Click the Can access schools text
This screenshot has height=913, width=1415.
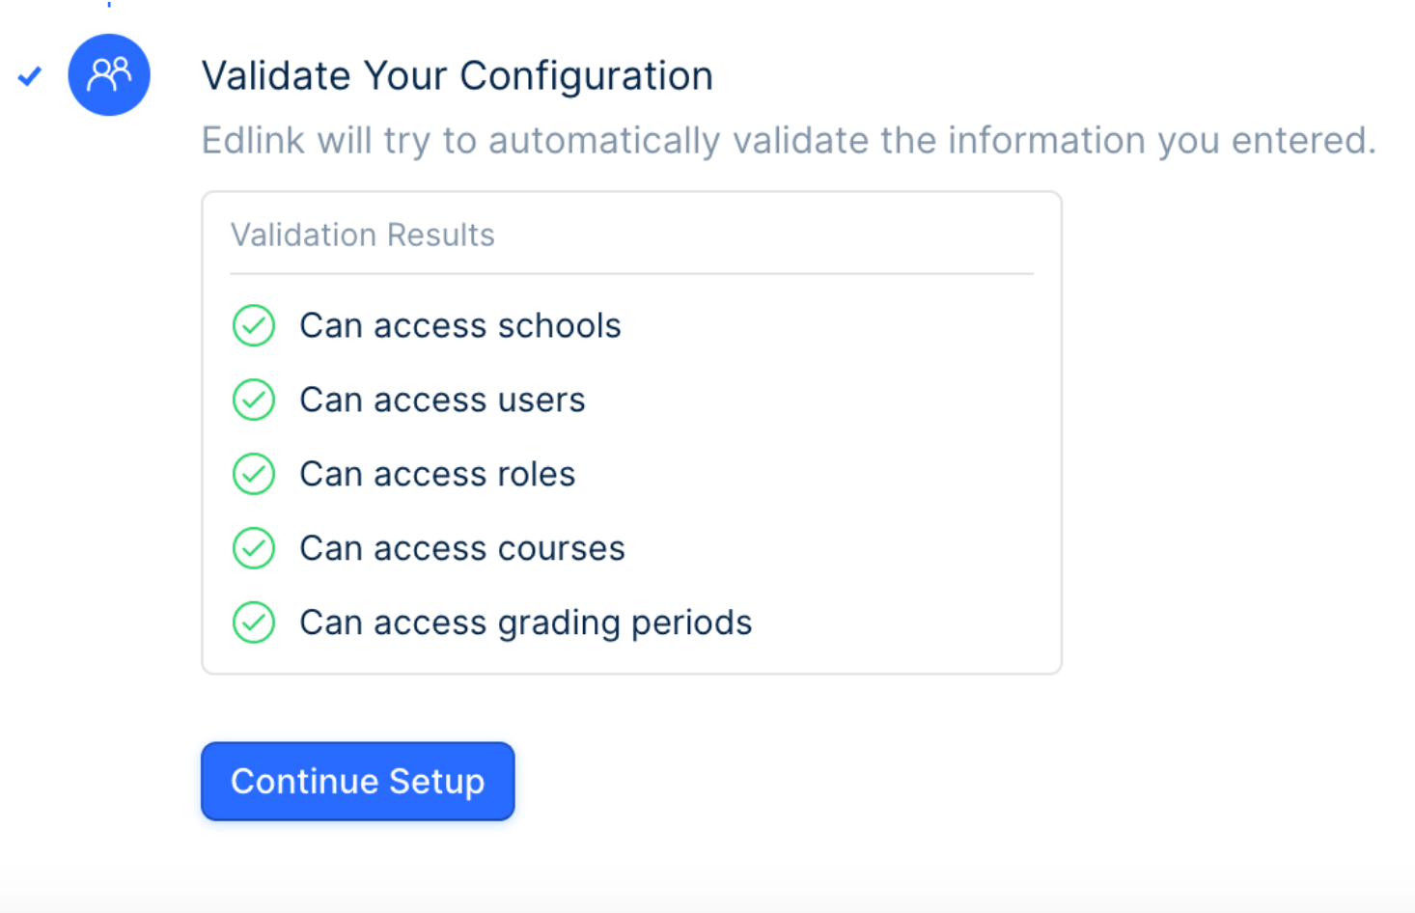[460, 326]
